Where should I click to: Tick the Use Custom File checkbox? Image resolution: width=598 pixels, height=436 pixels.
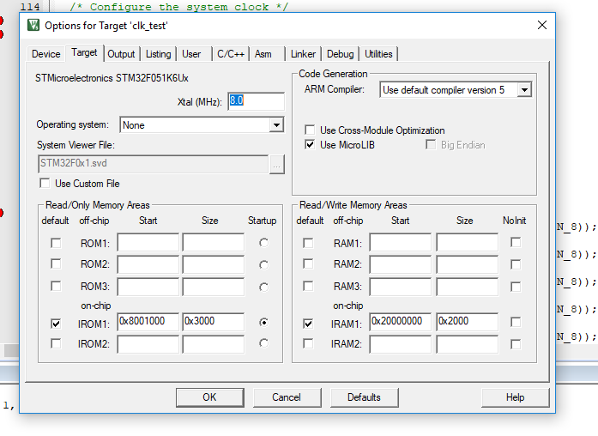click(x=45, y=184)
